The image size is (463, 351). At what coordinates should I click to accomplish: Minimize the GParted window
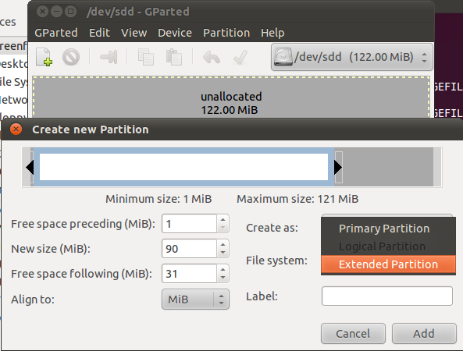pyautogui.click(x=56, y=12)
